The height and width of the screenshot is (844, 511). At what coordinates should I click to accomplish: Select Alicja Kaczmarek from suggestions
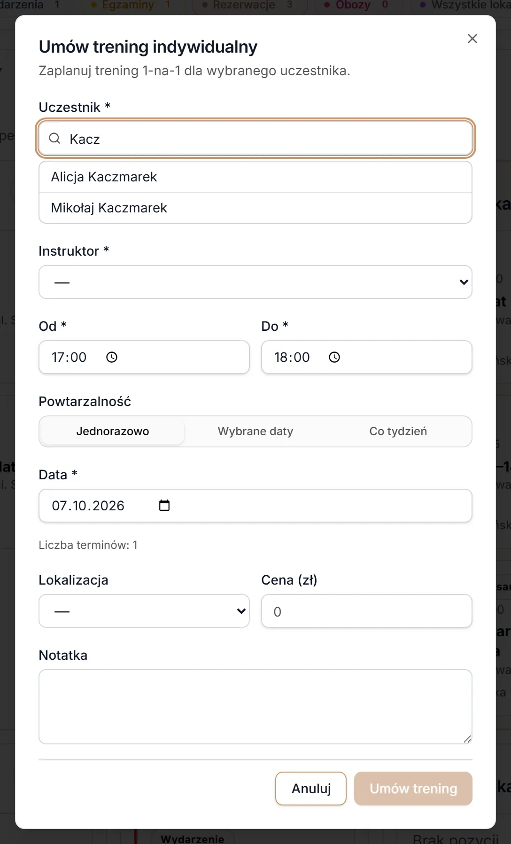tap(255, 177)
